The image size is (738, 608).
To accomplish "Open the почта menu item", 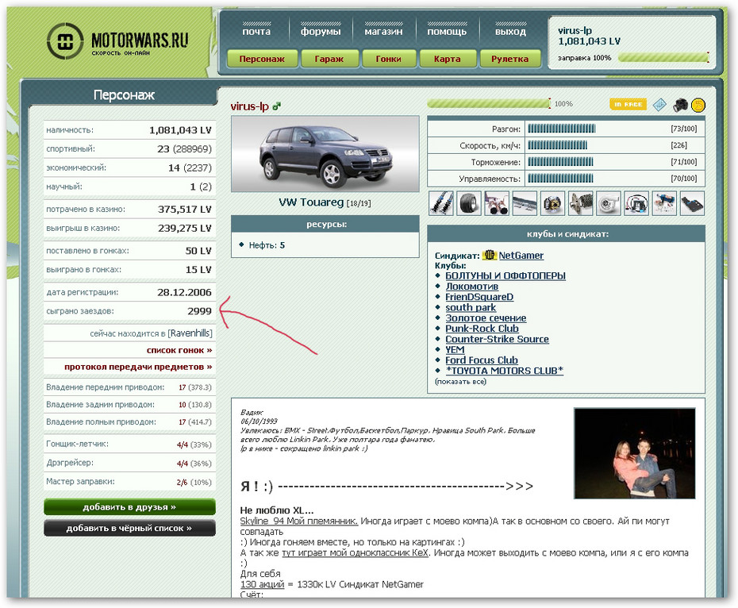I will [256, 32].
